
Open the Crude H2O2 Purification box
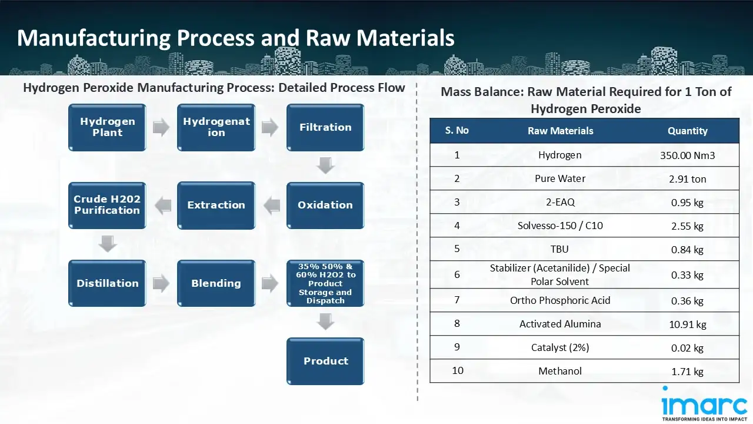[x=107, y=205]
